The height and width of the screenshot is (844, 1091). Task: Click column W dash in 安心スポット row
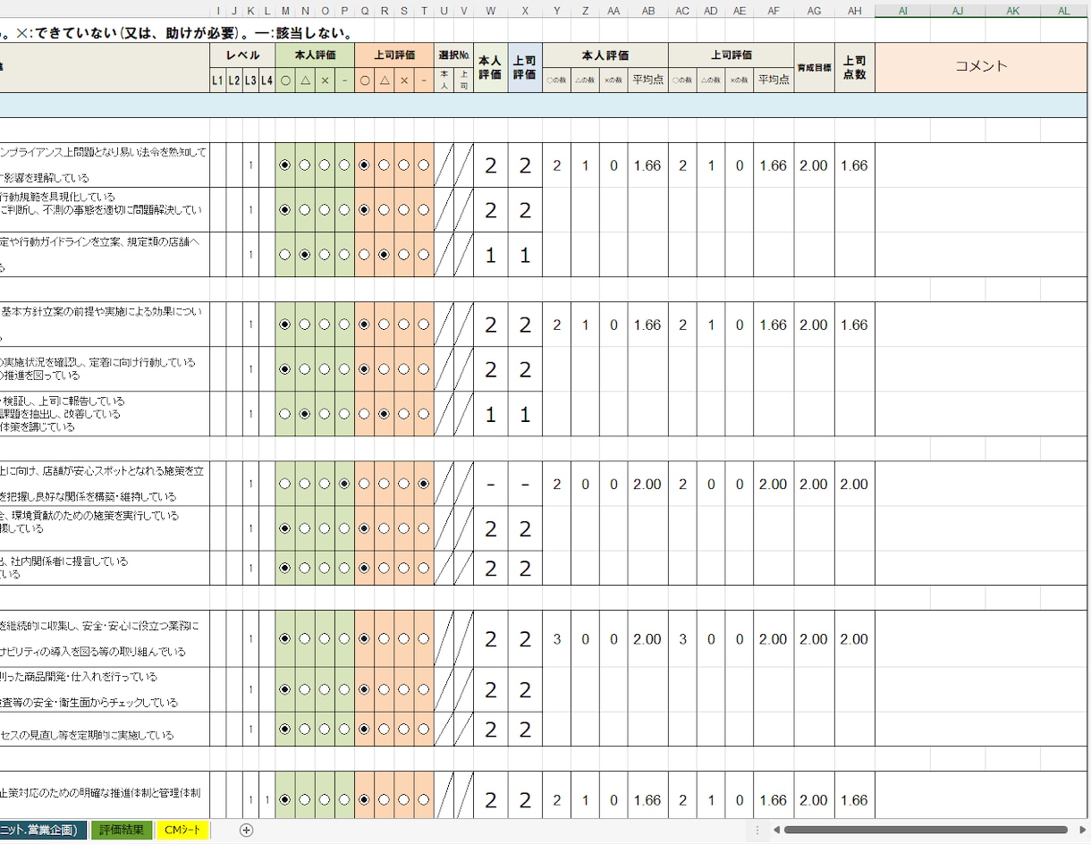pyautogui.click(x=491, y=484)
